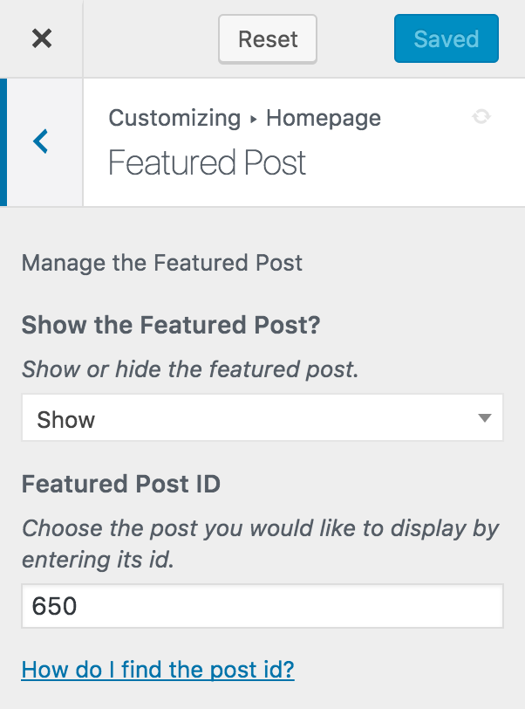Viewport: 525px width, 709px height.
Task: Click the 'Manage the Featured Post' description text
Action: tap(161, 263)
